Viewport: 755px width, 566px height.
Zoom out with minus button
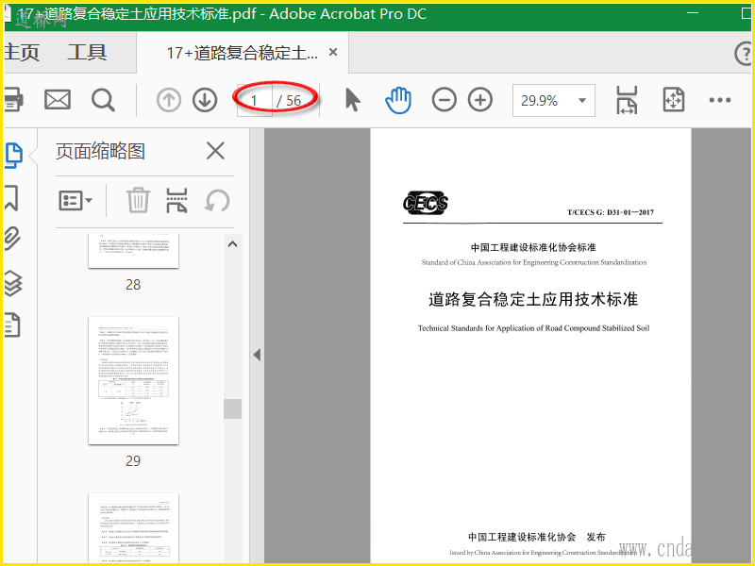444,100
